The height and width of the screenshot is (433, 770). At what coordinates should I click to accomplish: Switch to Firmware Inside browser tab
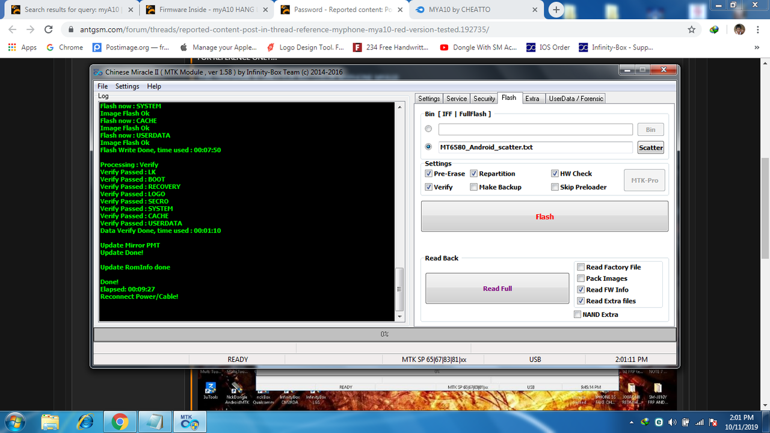point(208,10)
